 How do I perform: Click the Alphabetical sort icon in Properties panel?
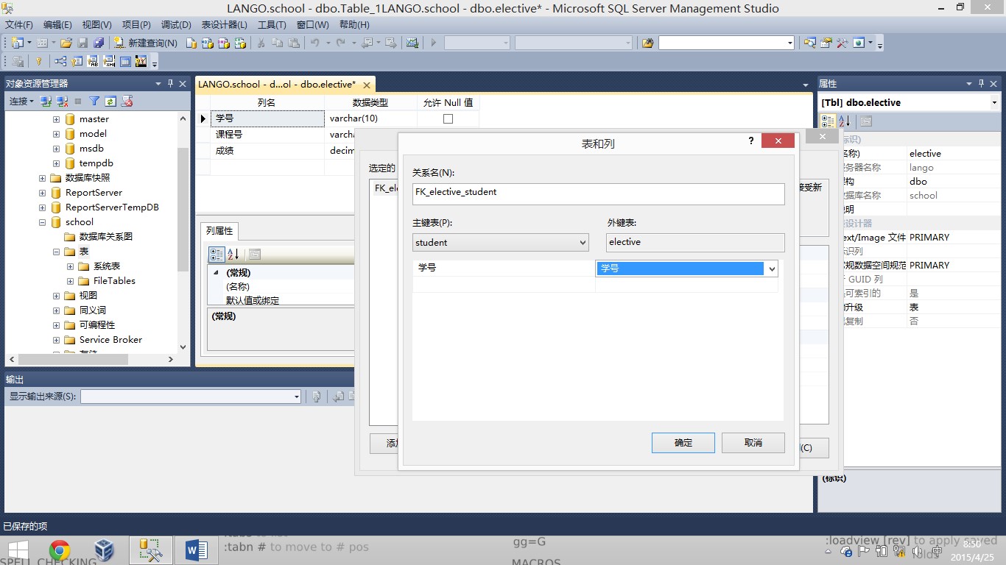pos(844,121)
